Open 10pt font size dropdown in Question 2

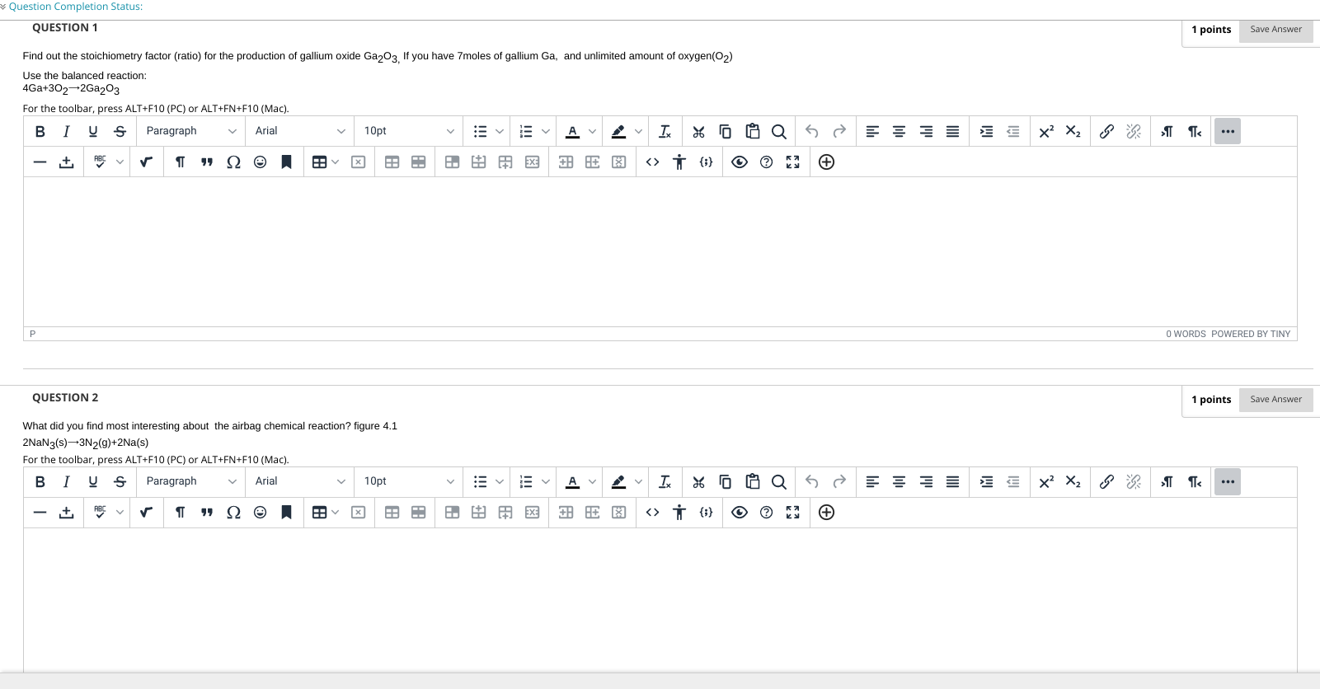click(x=409, y=481)
